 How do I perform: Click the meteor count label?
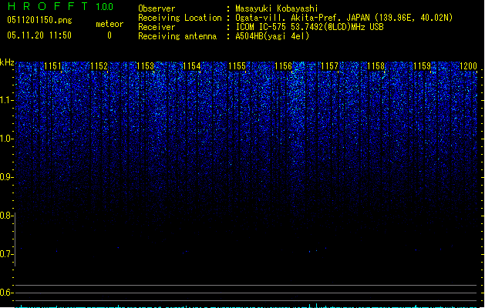(x=109, y=24)
